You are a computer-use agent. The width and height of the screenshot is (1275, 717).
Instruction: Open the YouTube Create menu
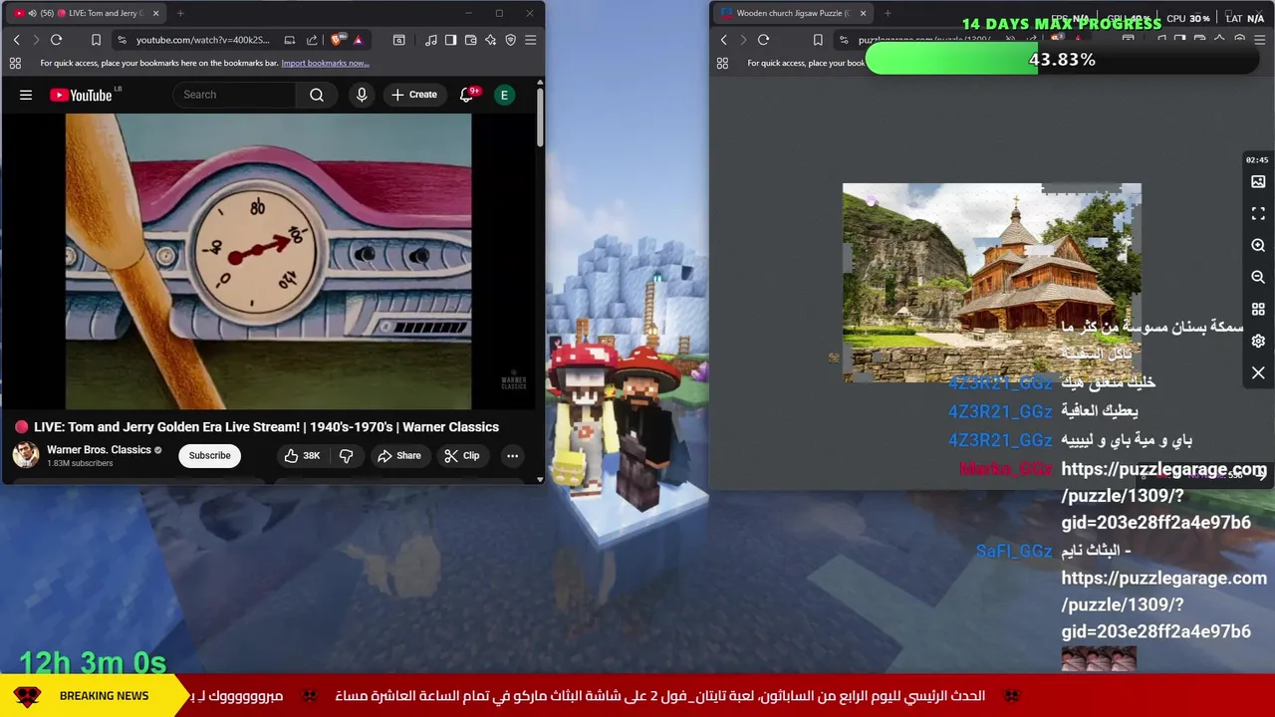tap(414, 95)
